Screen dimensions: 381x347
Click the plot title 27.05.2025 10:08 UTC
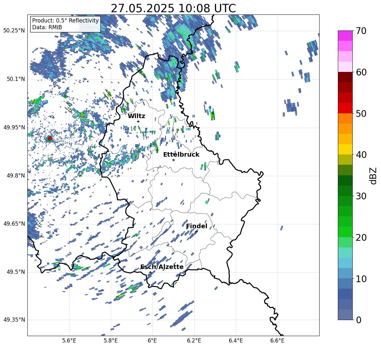173,8
